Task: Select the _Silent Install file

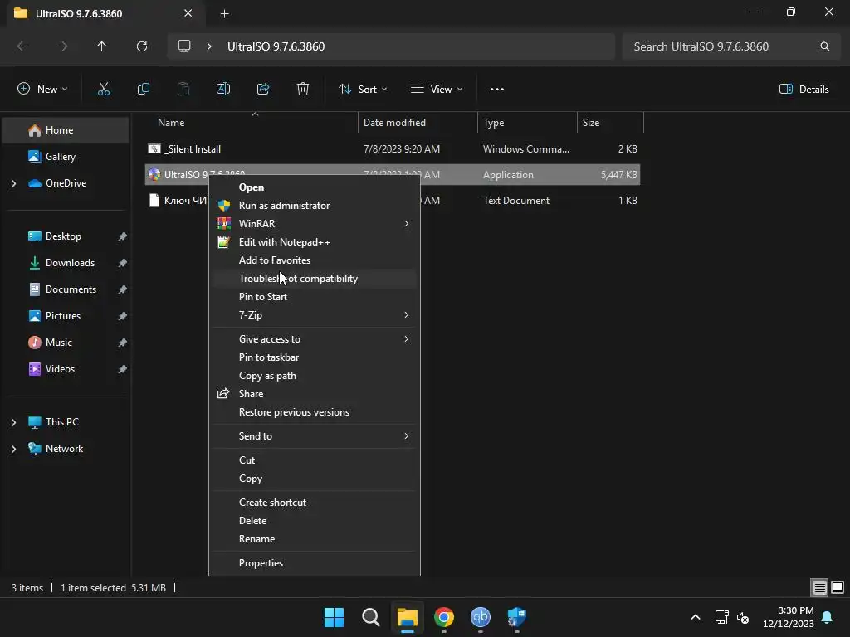Action: click(x=393, y=149)
